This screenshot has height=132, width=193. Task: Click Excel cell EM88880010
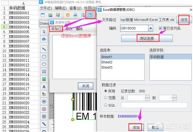[x=24, y=55]
